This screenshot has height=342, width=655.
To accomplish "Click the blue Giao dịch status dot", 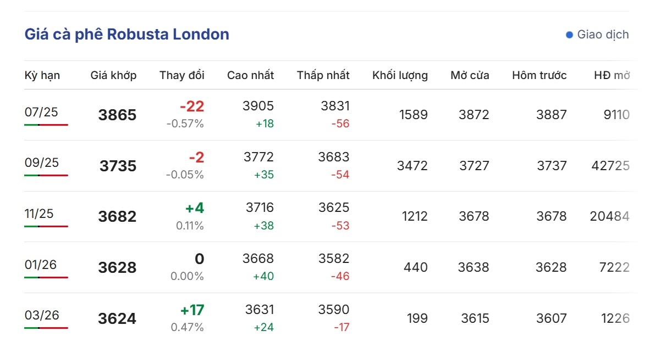I will (569, 35).
